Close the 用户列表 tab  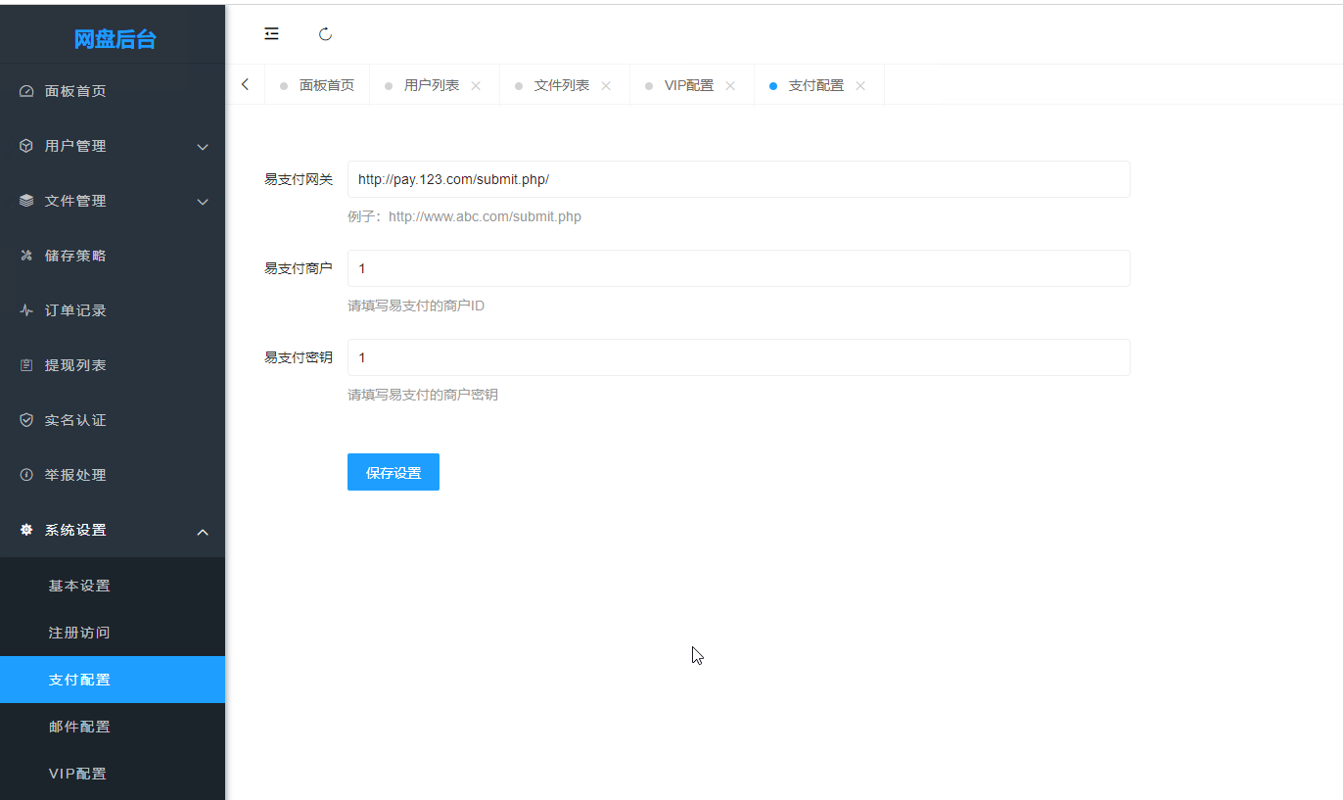[x=476, y=86]
